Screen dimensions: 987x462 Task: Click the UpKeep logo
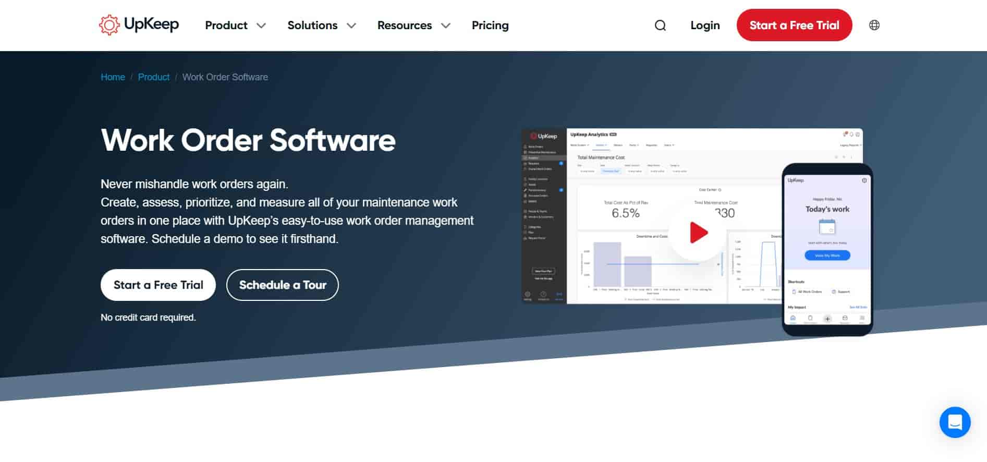(x=139, y=25)
